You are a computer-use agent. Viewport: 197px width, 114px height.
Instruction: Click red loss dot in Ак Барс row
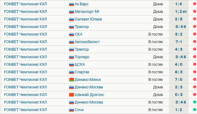pos(195,4)
